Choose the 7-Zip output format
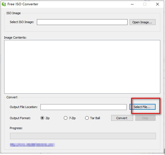This screenshot has width=165, height=155. pyautogui.click(x=70, y=118)
